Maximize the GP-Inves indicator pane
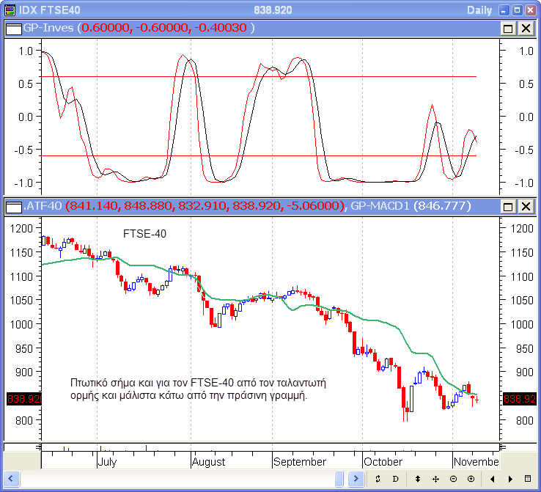541x492 pixels. 509,28
